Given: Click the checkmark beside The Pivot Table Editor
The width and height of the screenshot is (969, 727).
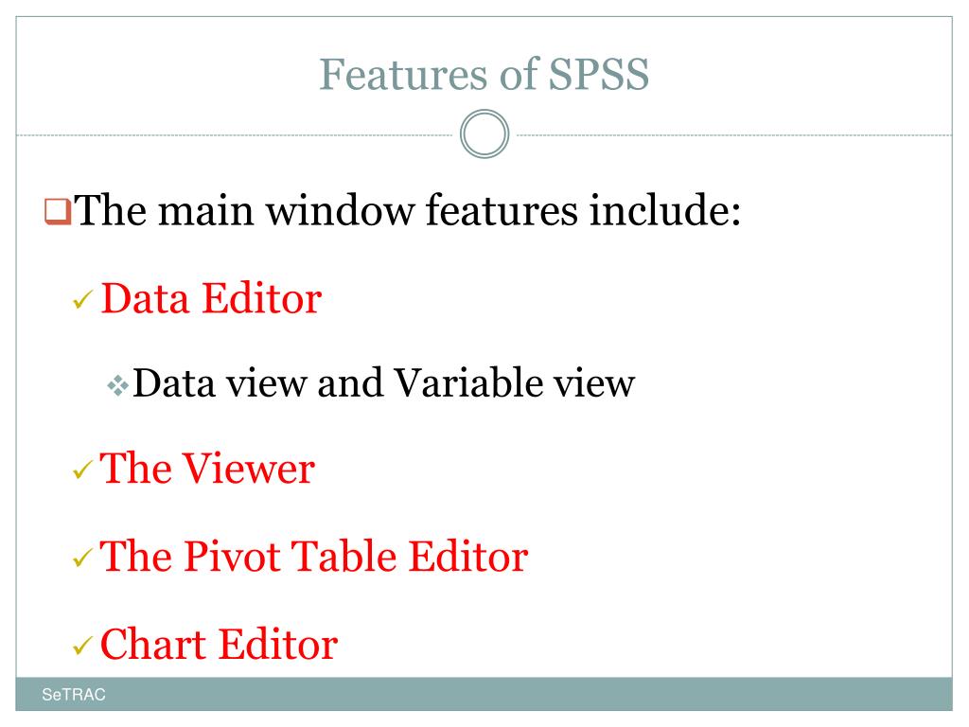Looking at the screenshot, I should point(83,559).
